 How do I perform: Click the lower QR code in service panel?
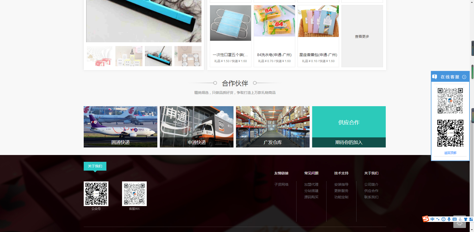(450, 133)
